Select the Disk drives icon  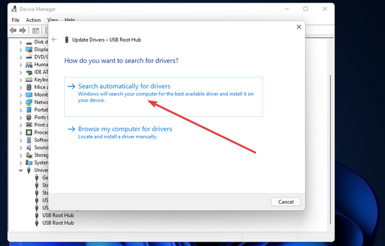point(29,42)
